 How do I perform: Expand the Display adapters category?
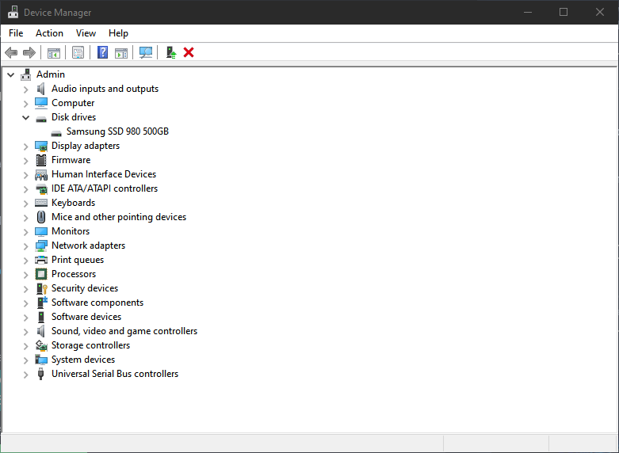(x=25, y=146)
